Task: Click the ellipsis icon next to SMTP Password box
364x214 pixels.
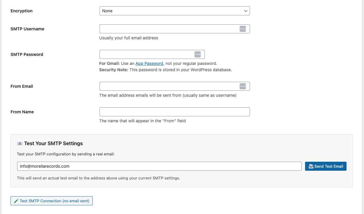Action: click(x=197, y=54)
